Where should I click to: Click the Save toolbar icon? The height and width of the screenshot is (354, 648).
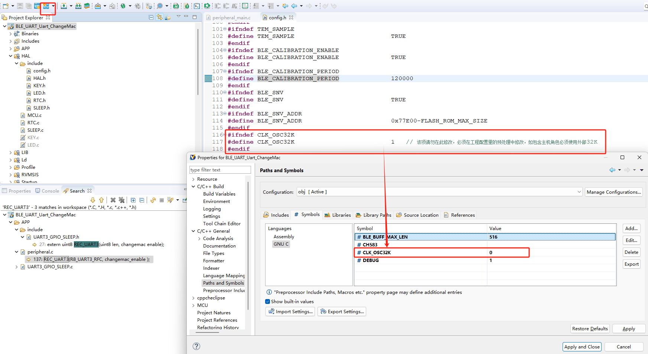click(20, 6)
